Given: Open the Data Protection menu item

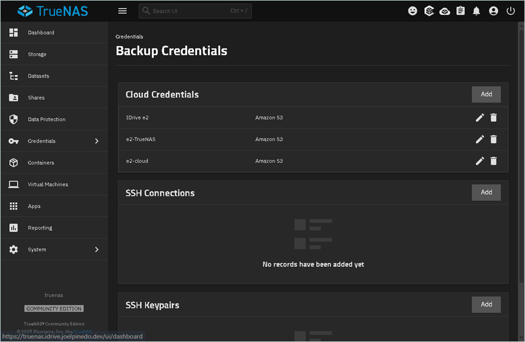Looking at the screenshot, I should (47, 119).
